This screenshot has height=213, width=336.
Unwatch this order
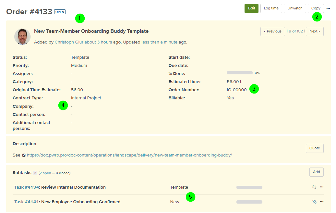coord(295,8)
